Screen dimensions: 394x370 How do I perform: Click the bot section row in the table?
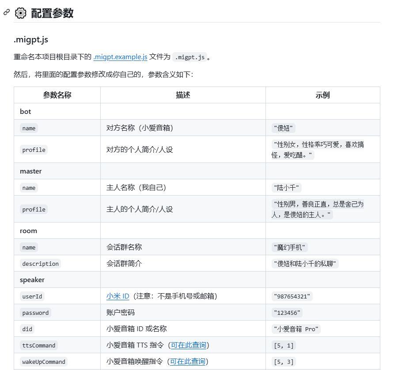pyautogui.click(x=25, y=111)
